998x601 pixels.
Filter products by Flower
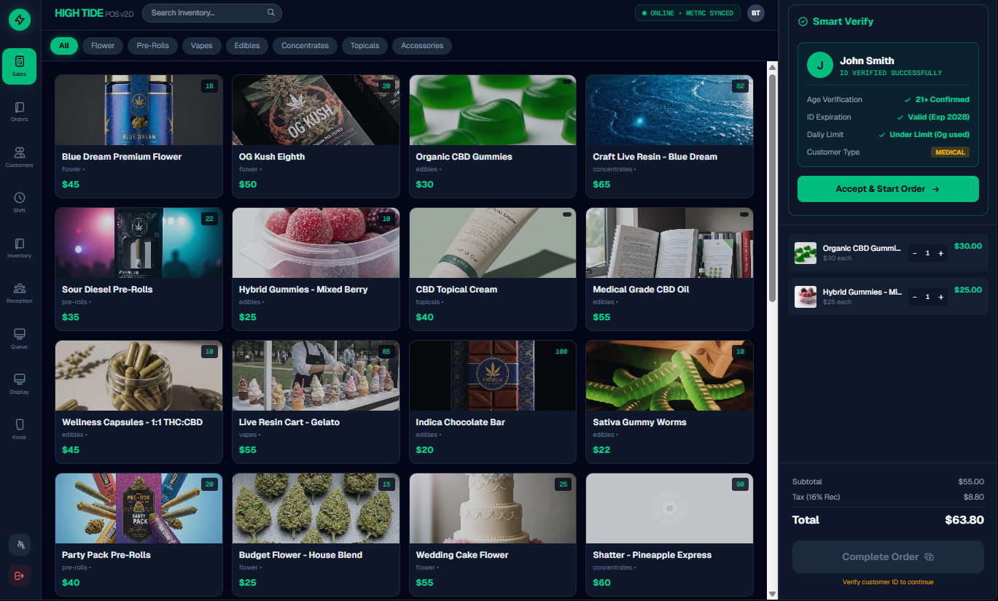click(103, 46)
